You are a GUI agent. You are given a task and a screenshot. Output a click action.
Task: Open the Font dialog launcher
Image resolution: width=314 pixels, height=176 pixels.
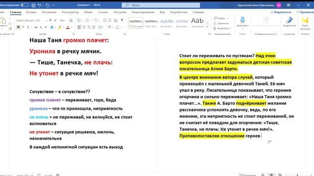(73, 34)
